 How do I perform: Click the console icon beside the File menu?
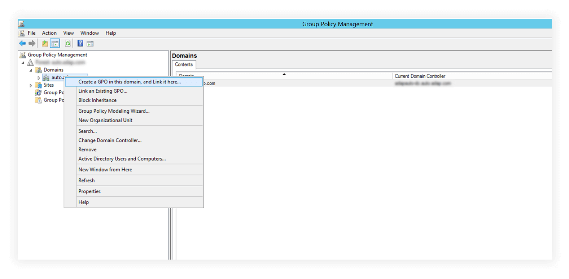(22, 33)
